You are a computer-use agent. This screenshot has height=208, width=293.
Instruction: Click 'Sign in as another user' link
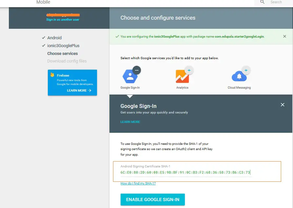coord(63,20)
